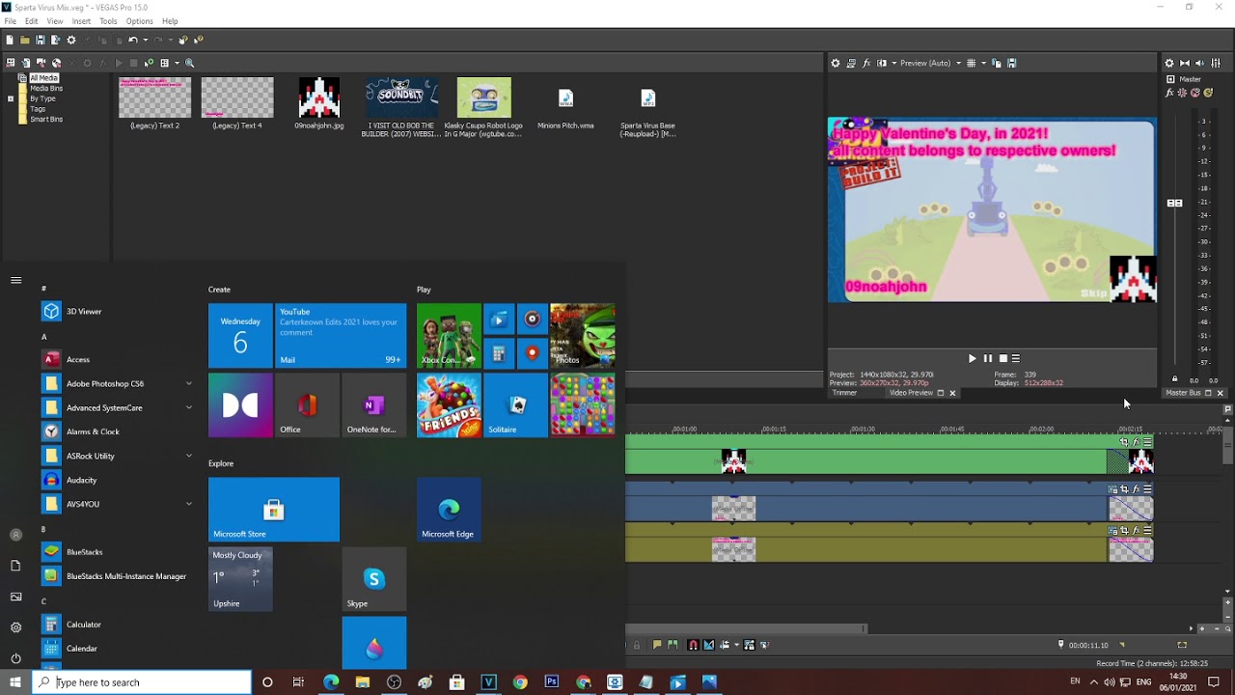The image size is (1235, 695).
Task: Open Video Preview properties gear icon
Action: (836, 63)
